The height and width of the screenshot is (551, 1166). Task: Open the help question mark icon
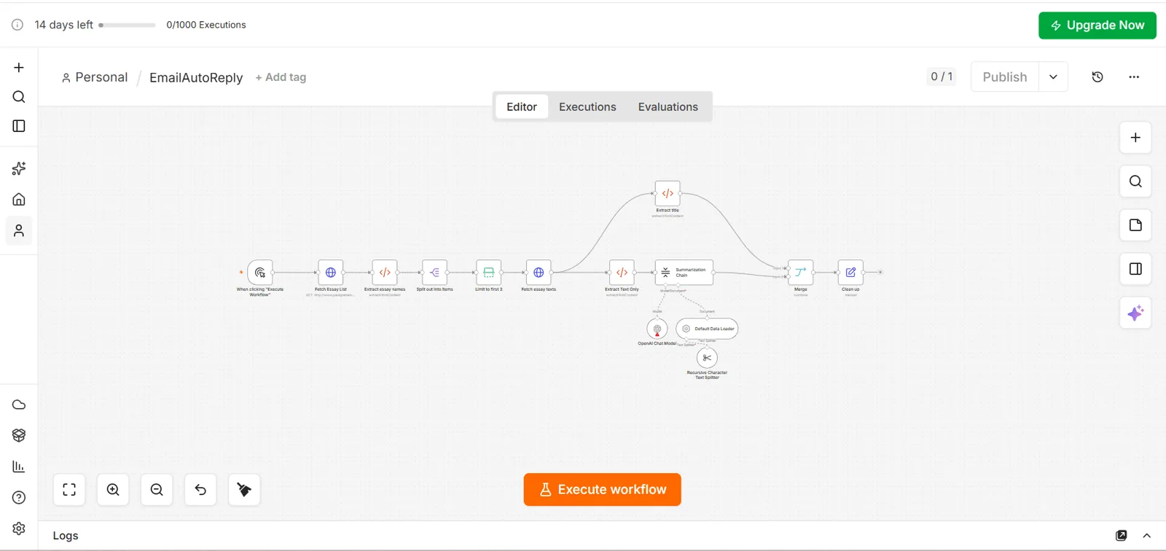coord(19,498)
